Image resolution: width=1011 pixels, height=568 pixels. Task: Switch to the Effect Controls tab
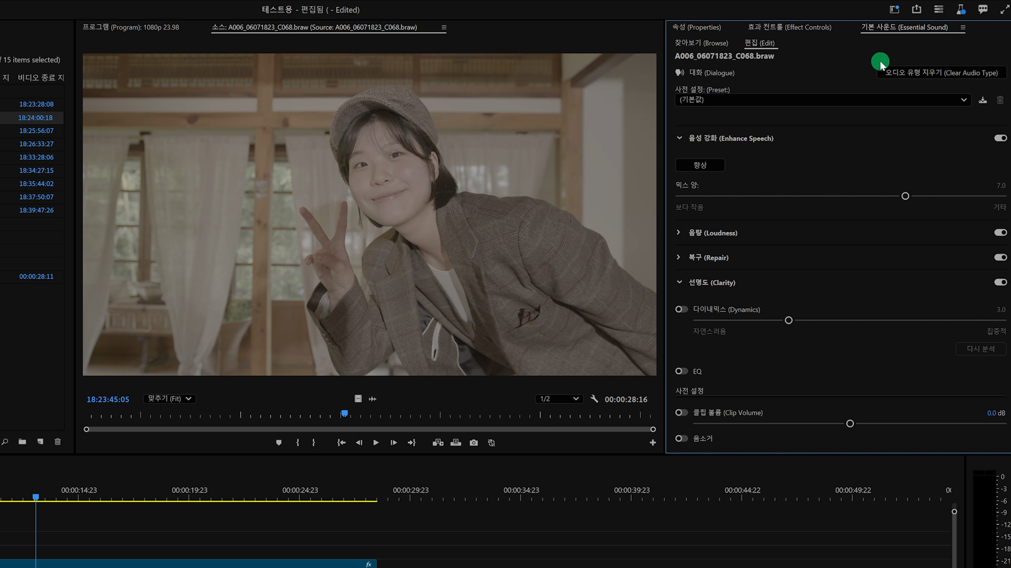click(x=789, y=27)
